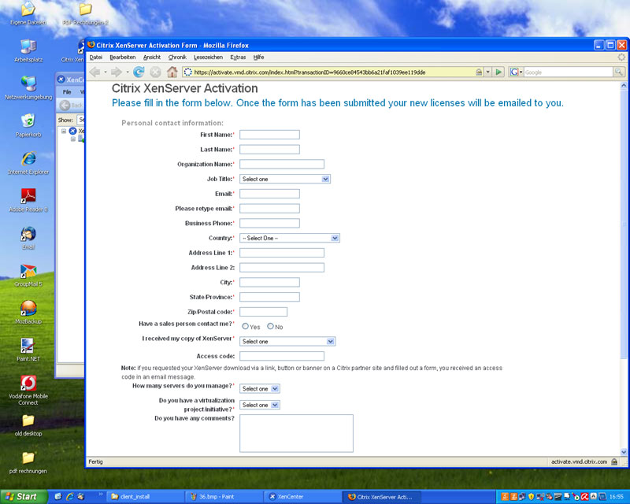This screenshot has height=504, width=630.
Task: Open the Vodafone Mobile Connect desktop icon
Action: [x=28, y=391]
